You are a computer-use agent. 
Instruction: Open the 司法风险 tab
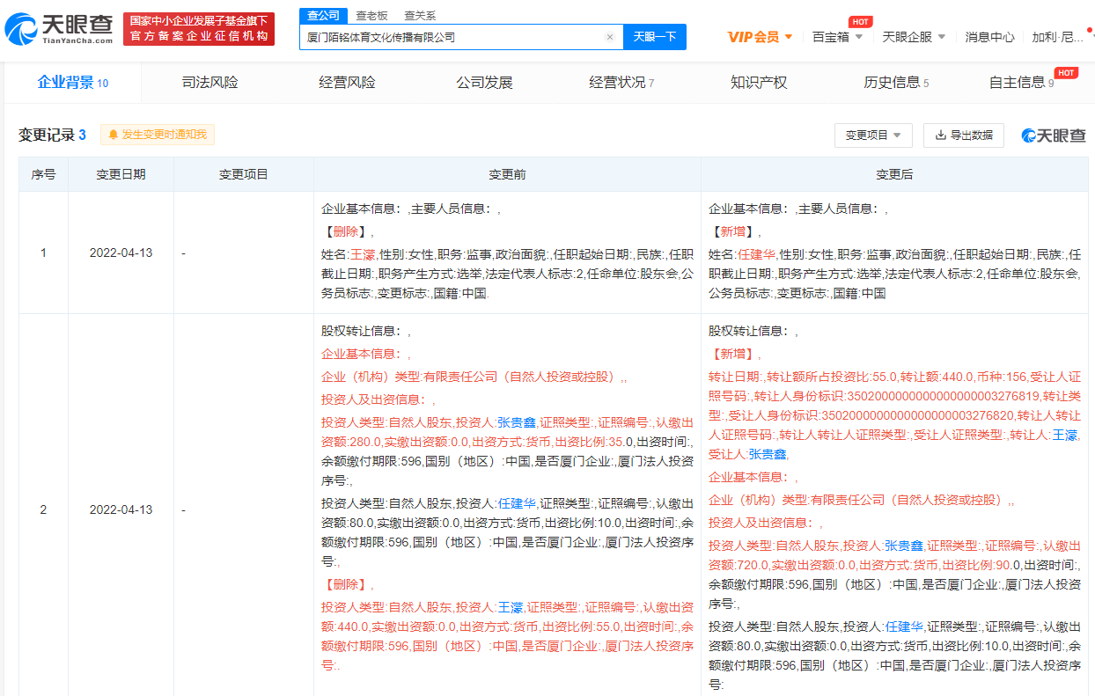209,83
